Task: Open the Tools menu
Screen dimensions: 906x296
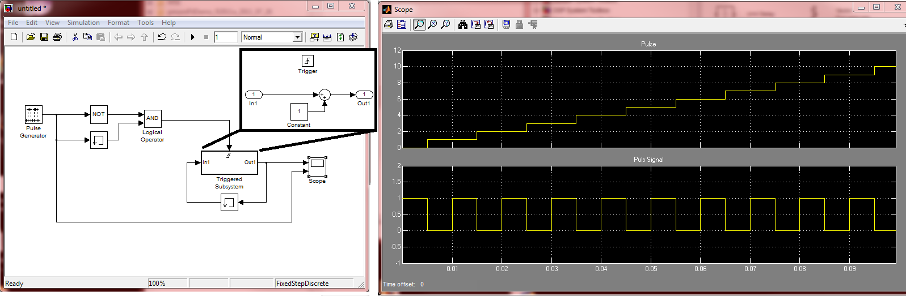Action: [145, 23]
